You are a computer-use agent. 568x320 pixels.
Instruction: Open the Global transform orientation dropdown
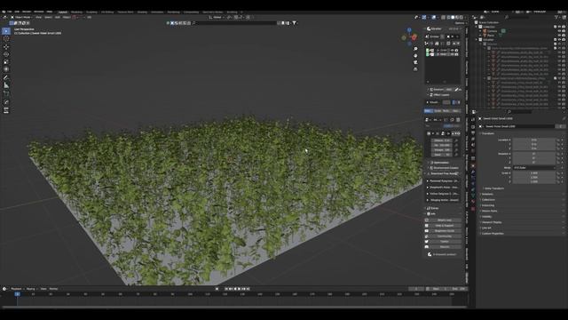[216, 17]
